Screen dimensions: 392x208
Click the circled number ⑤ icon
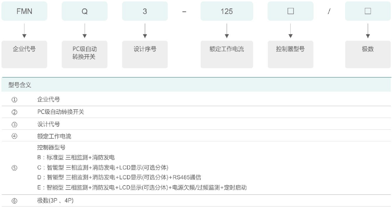[x=14, y=168]
